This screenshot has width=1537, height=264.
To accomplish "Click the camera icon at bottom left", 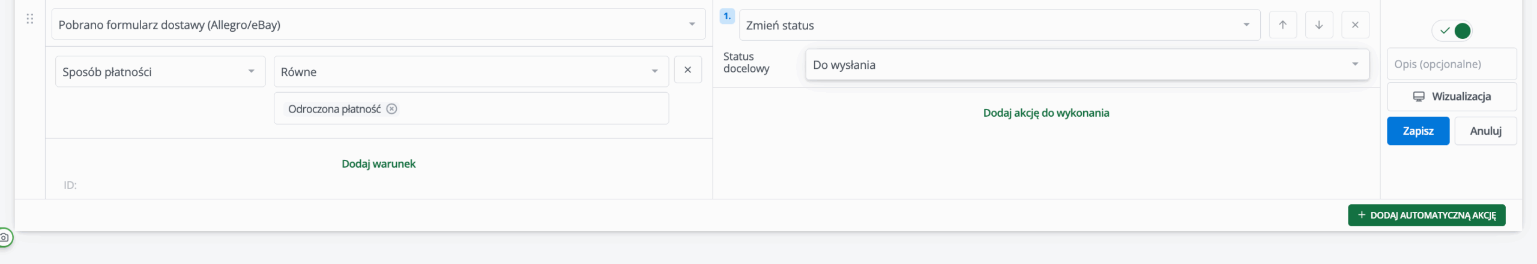I will (x=4, y=238).
